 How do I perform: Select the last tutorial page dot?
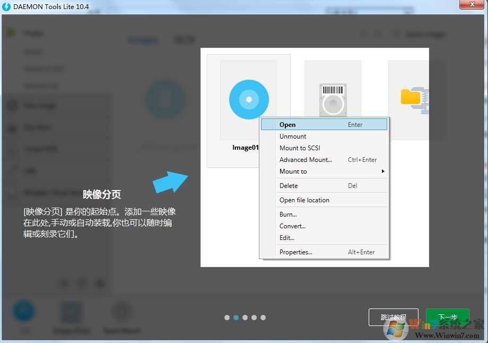pyautogui.click(x=263, y=318)
